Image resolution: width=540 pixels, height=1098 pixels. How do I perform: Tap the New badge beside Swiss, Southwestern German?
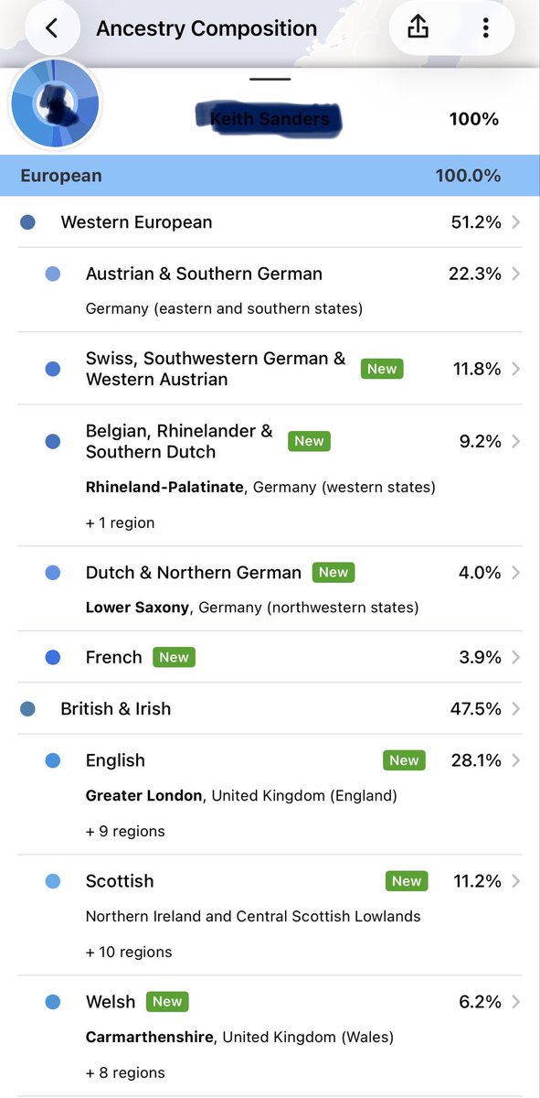(x=382, y=369)
